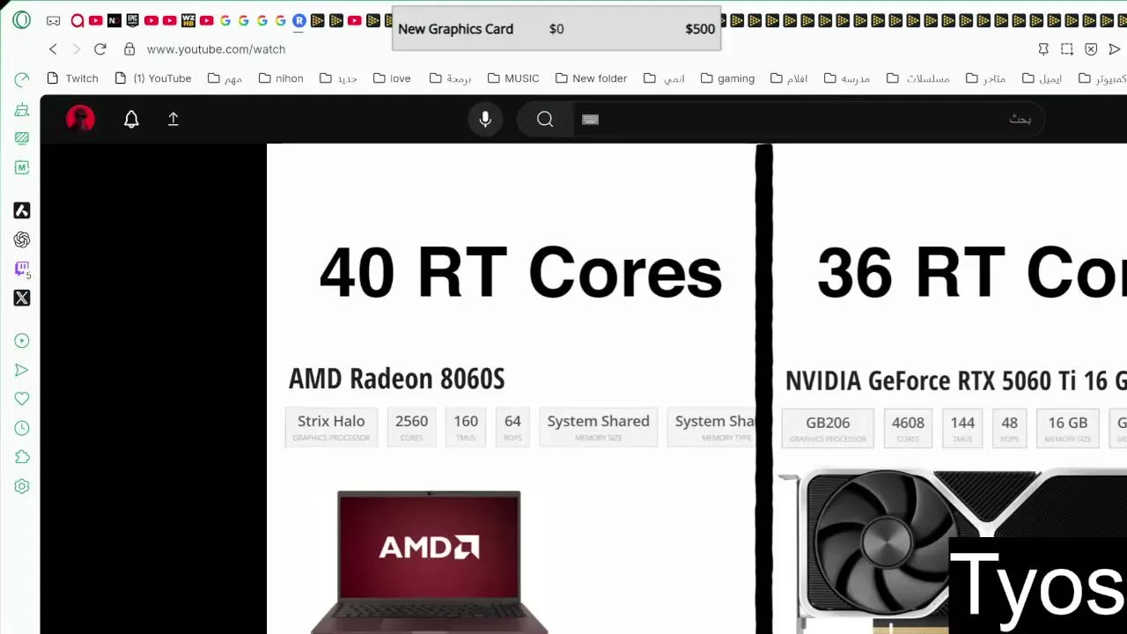
Task: Expand the مهم bookmarks folder
Action: click(x=225, y=78)
